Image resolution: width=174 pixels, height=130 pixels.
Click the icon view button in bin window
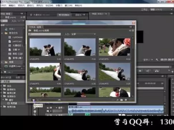tap(34, 100)
